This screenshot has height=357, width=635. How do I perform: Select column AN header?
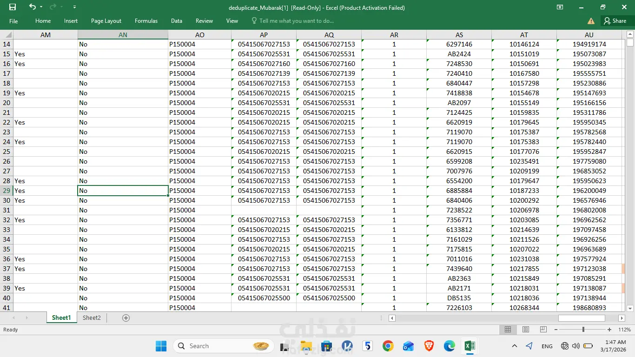coord(123,35)
